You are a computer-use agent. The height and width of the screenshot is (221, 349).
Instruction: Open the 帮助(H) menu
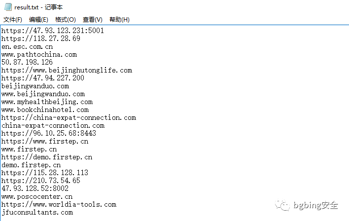(119, 20)
